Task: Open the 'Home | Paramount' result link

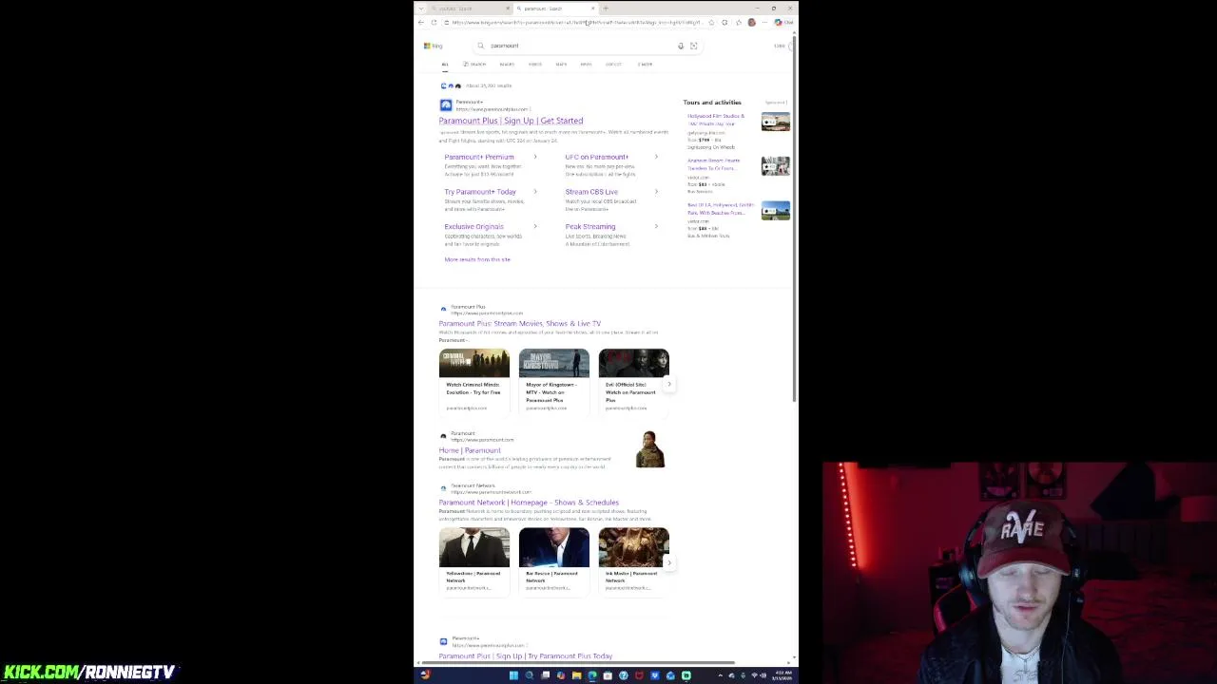Action: [470, 450]
